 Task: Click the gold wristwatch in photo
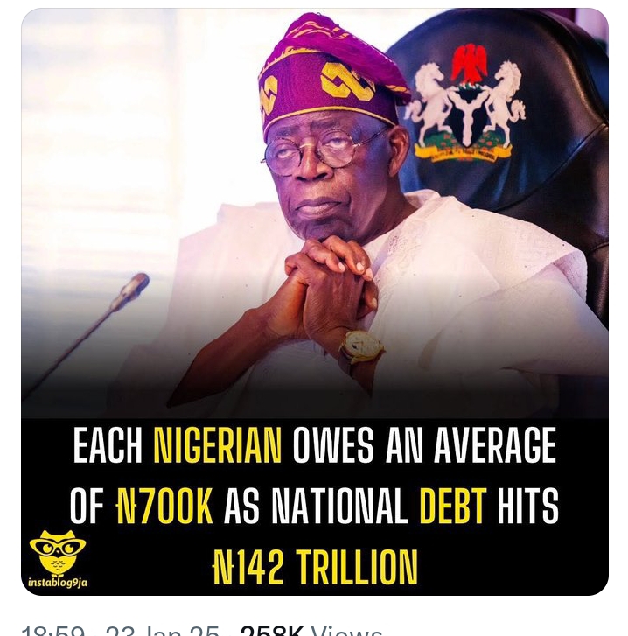click(360, 347)
